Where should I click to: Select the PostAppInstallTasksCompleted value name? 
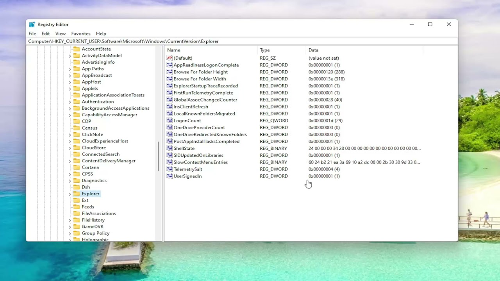206,142
